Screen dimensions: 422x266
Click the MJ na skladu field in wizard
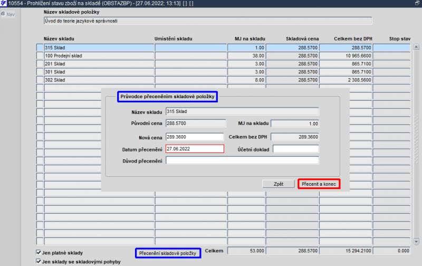pos(295,123)
